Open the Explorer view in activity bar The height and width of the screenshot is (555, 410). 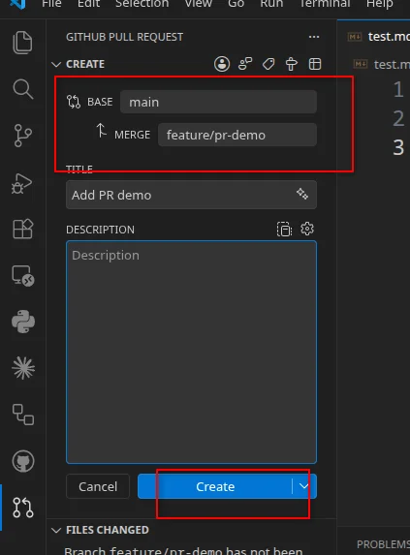pos(22,43)
